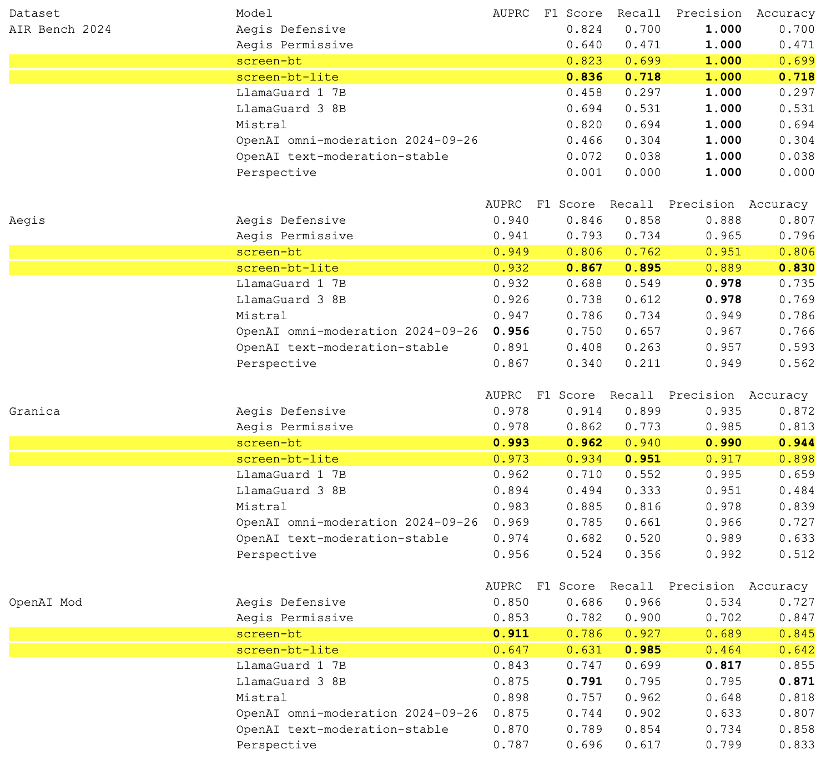
Task: Click bold F1 score 0.836 in AIR Bench
Action: tap(584, 77)
